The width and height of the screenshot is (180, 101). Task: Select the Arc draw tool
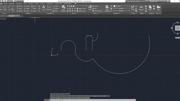[x=10, y=8]
